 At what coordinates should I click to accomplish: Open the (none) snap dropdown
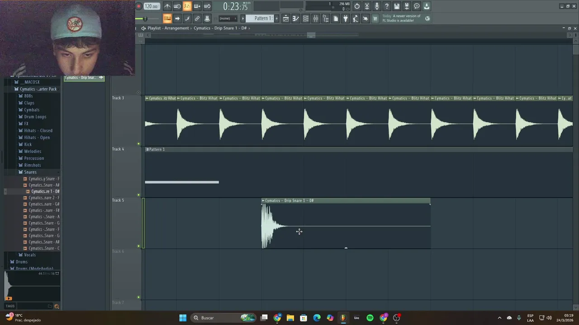(x=227, y=19)
